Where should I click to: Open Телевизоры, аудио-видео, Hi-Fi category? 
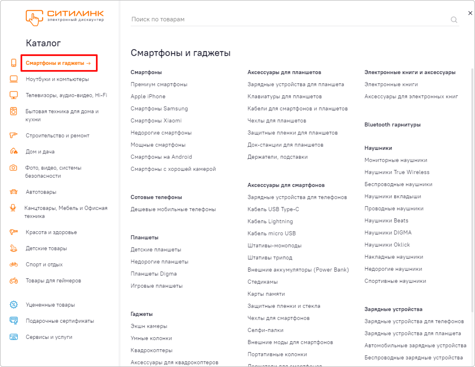(x=66, y=95)
